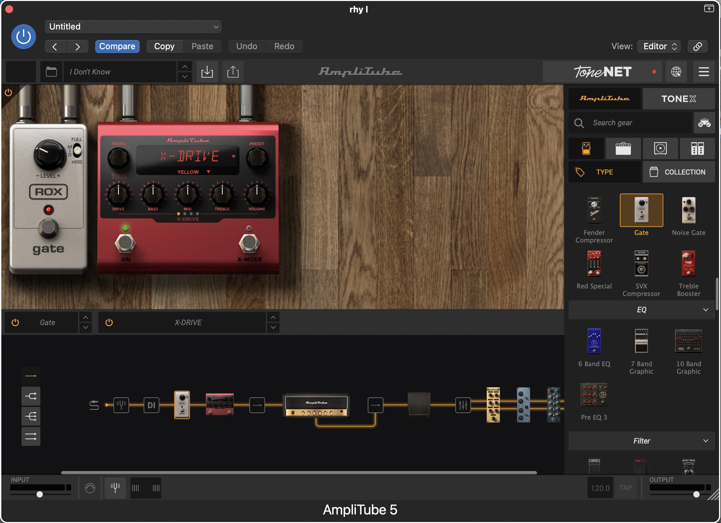Viewport: 721px width, 523px height.
Task: Open the hamburger main menu
Action: pyautogui.click(x=704, y=72)
